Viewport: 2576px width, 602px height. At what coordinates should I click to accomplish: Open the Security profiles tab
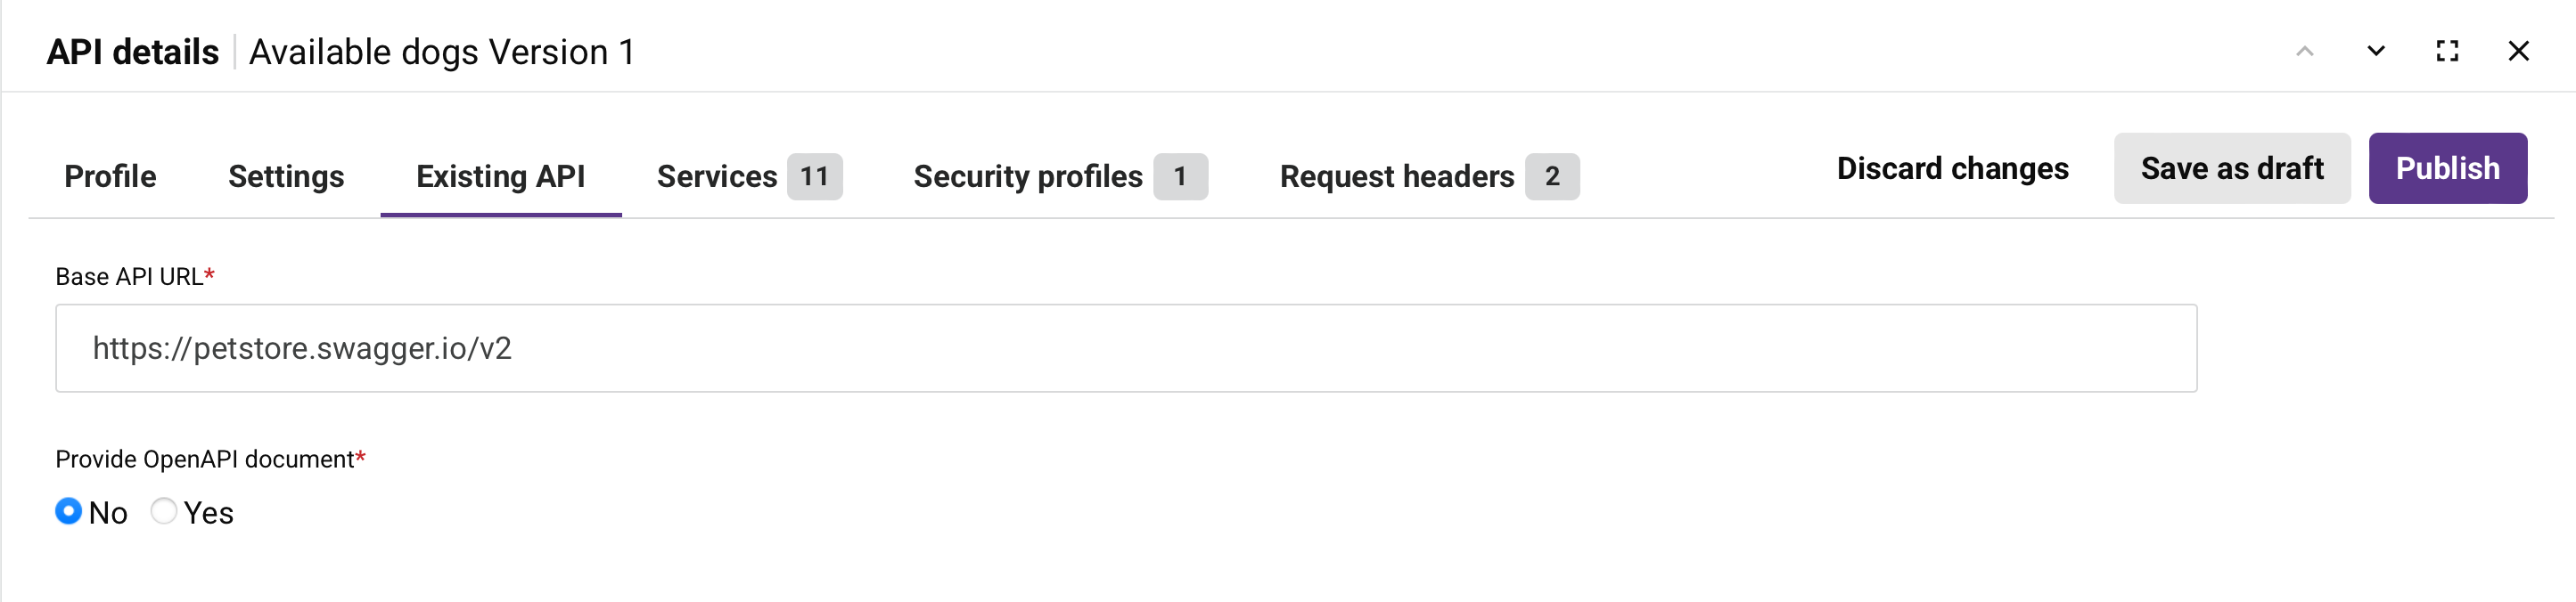(x=1027, y=176)
